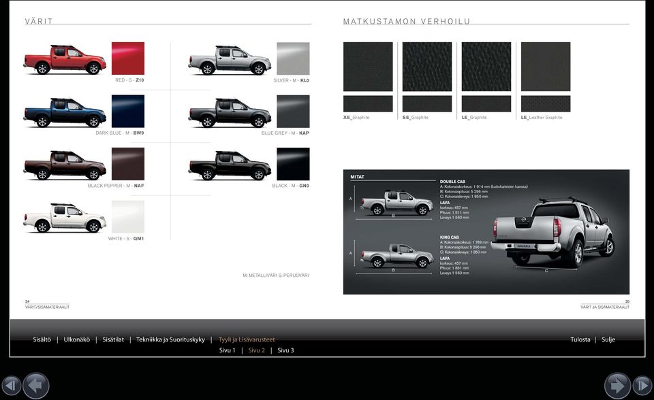Click the Tulosta print link
Viewport: 654px width, 400px height.
coord(580,339)
